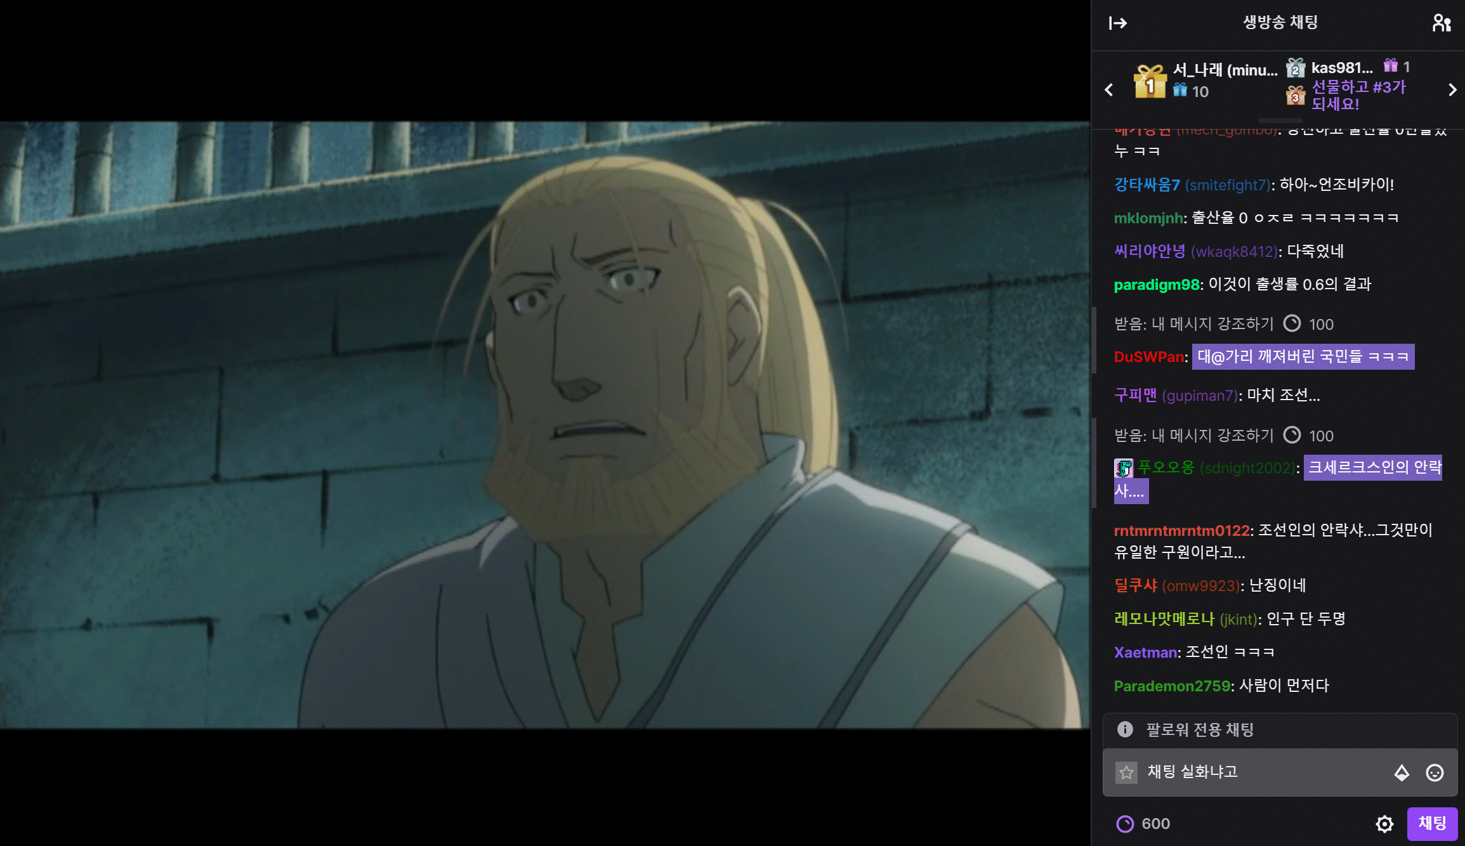The image size is (1465, 846).
Task: Click the username paradigm98 in chat
Action: [1157, 285]
